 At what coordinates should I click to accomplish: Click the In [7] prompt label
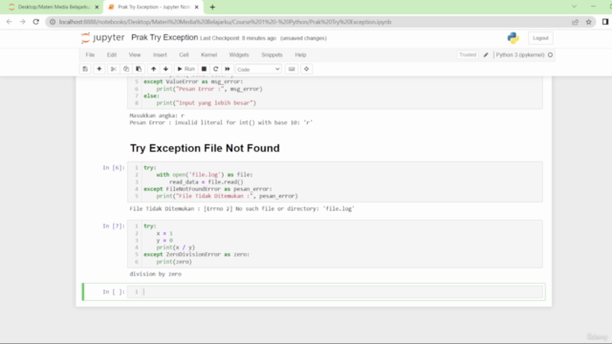point(114,226)
